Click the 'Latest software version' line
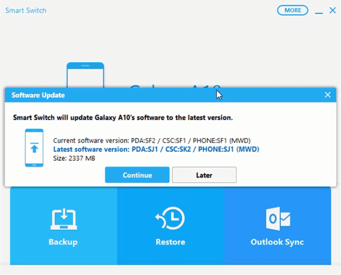This screenshot has width=341, height=275. coord(156,149)
